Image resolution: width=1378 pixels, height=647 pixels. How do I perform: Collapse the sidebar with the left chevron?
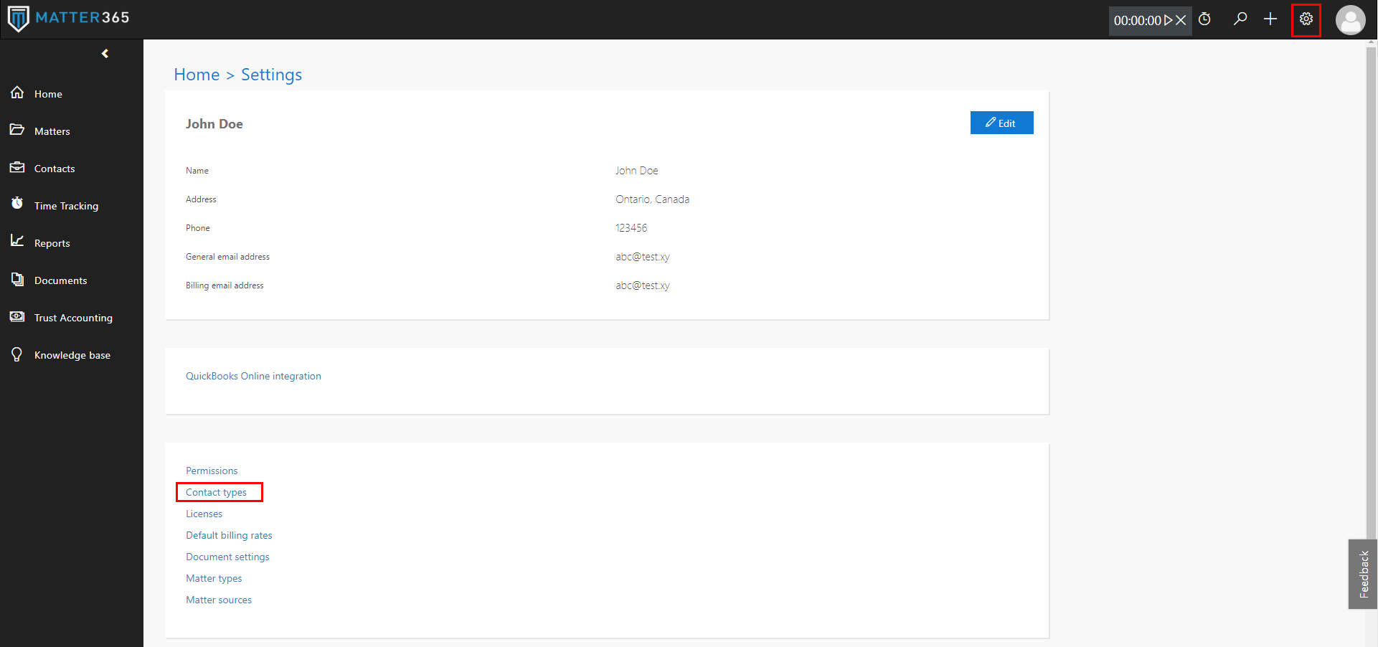(x=105, y=54)
